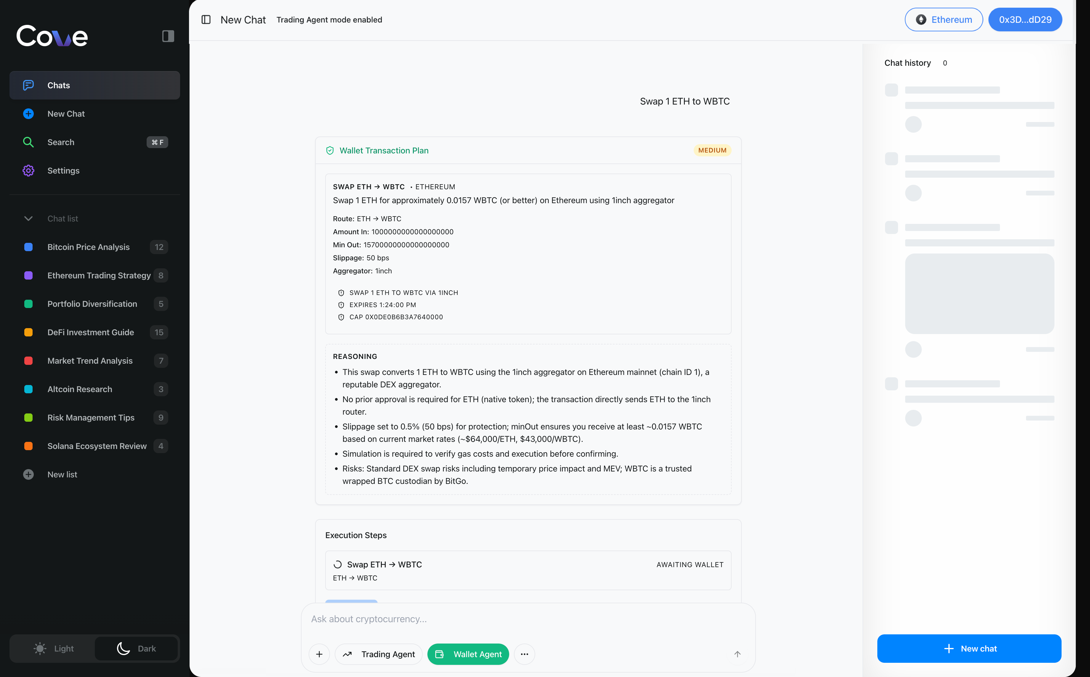Switch to Dark mode
The image size is (1090, 677).
click(x=136, y=648)
